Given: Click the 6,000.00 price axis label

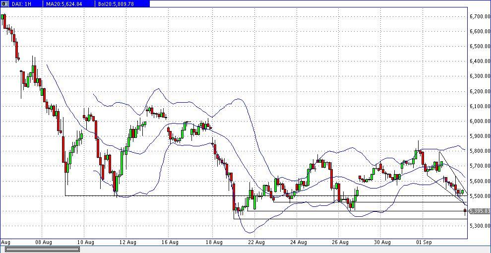Looking at the screenshot, I should 480,121.
